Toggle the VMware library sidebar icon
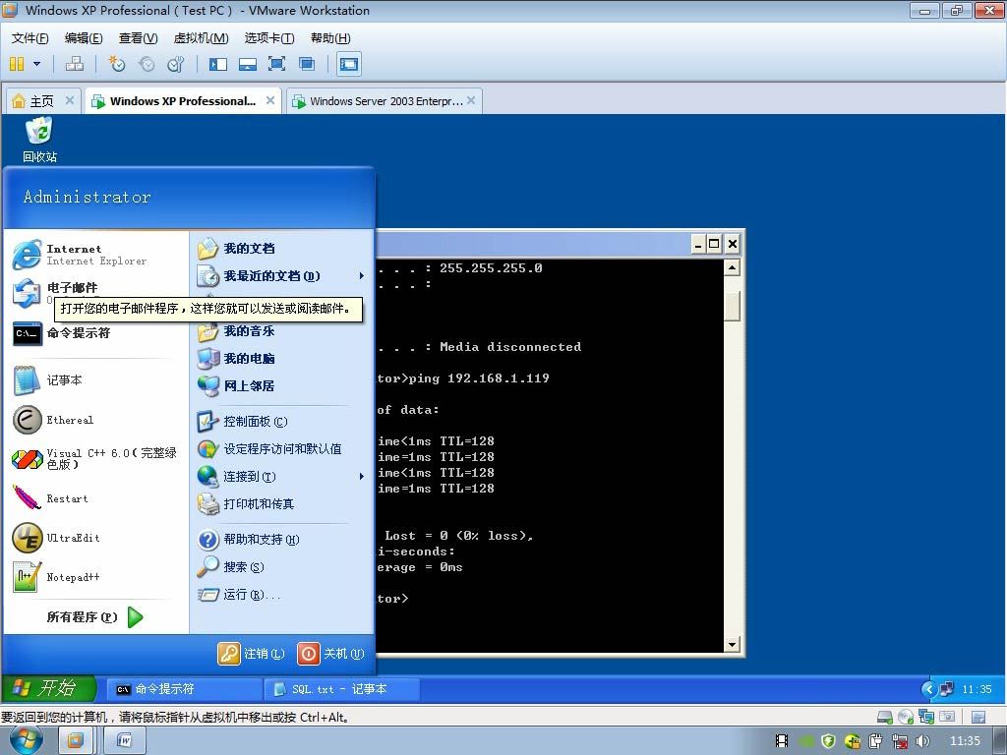1007x755 pixels. pos(218,64)
